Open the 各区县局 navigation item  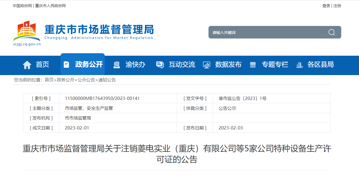321,64
